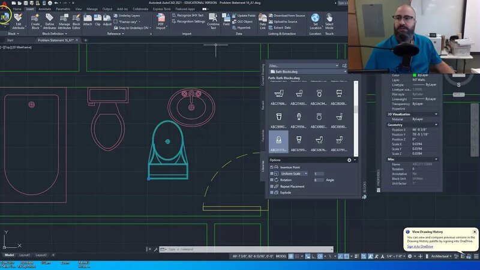Click Download from Source button
The height and width of the screenshot is (270, 480).
pyautogui.click(x=287, y=16)
